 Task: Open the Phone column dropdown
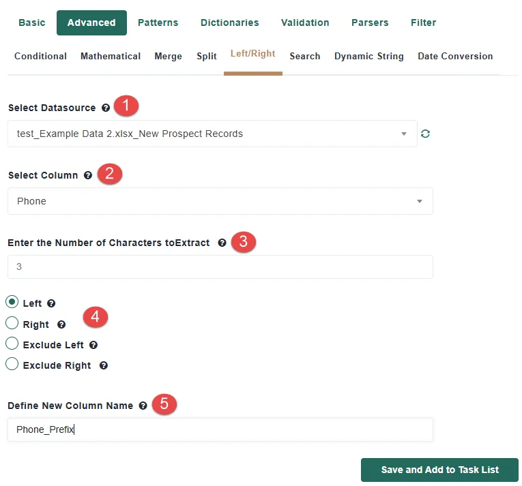point(220,201)
